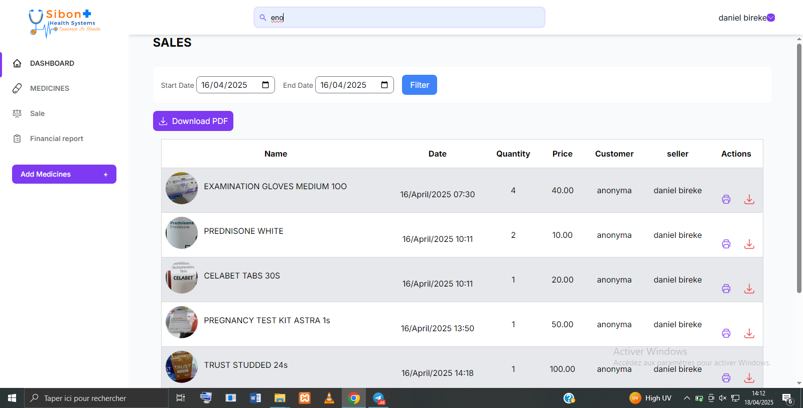The width and height of the screenshot is (803, 408).
Task: Print the Celabet Tabs 30S sale
Action: coord(726,289)
